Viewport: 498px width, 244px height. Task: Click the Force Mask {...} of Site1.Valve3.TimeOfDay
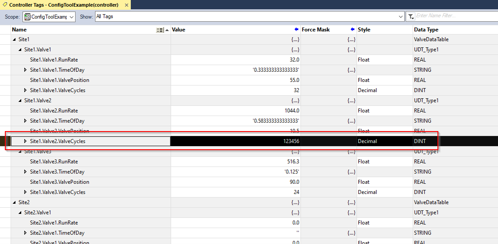click(351, 171)
